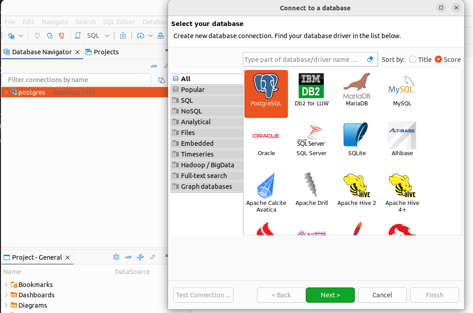This screenshot has height=313, width=473.
Task: Click the red Disconnect plug icon
Action: click(62, 35)
